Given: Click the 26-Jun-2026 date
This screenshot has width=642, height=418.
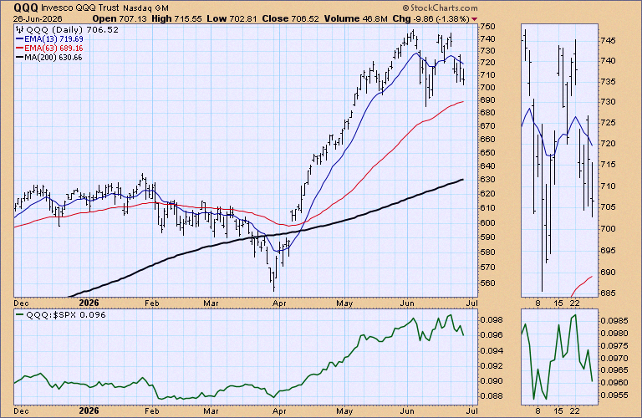Looking at the screenshot, I should coord(38,19).
